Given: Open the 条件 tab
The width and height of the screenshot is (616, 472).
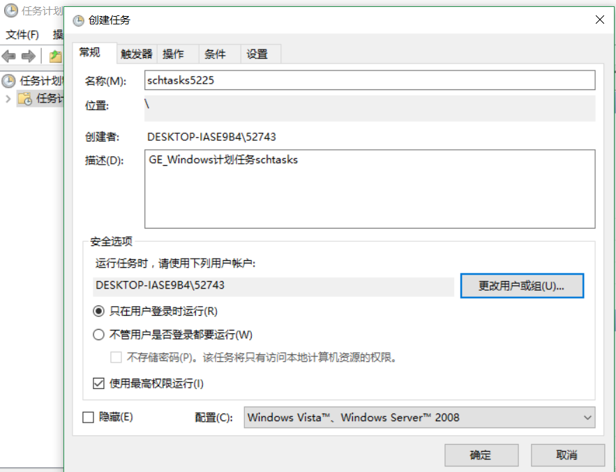Looking at the screenshot, I should point(220,54).
